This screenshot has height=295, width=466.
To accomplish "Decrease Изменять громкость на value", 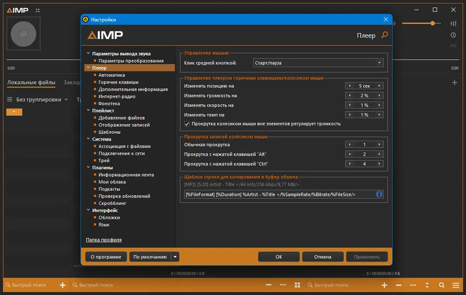I will click(349, 96).
